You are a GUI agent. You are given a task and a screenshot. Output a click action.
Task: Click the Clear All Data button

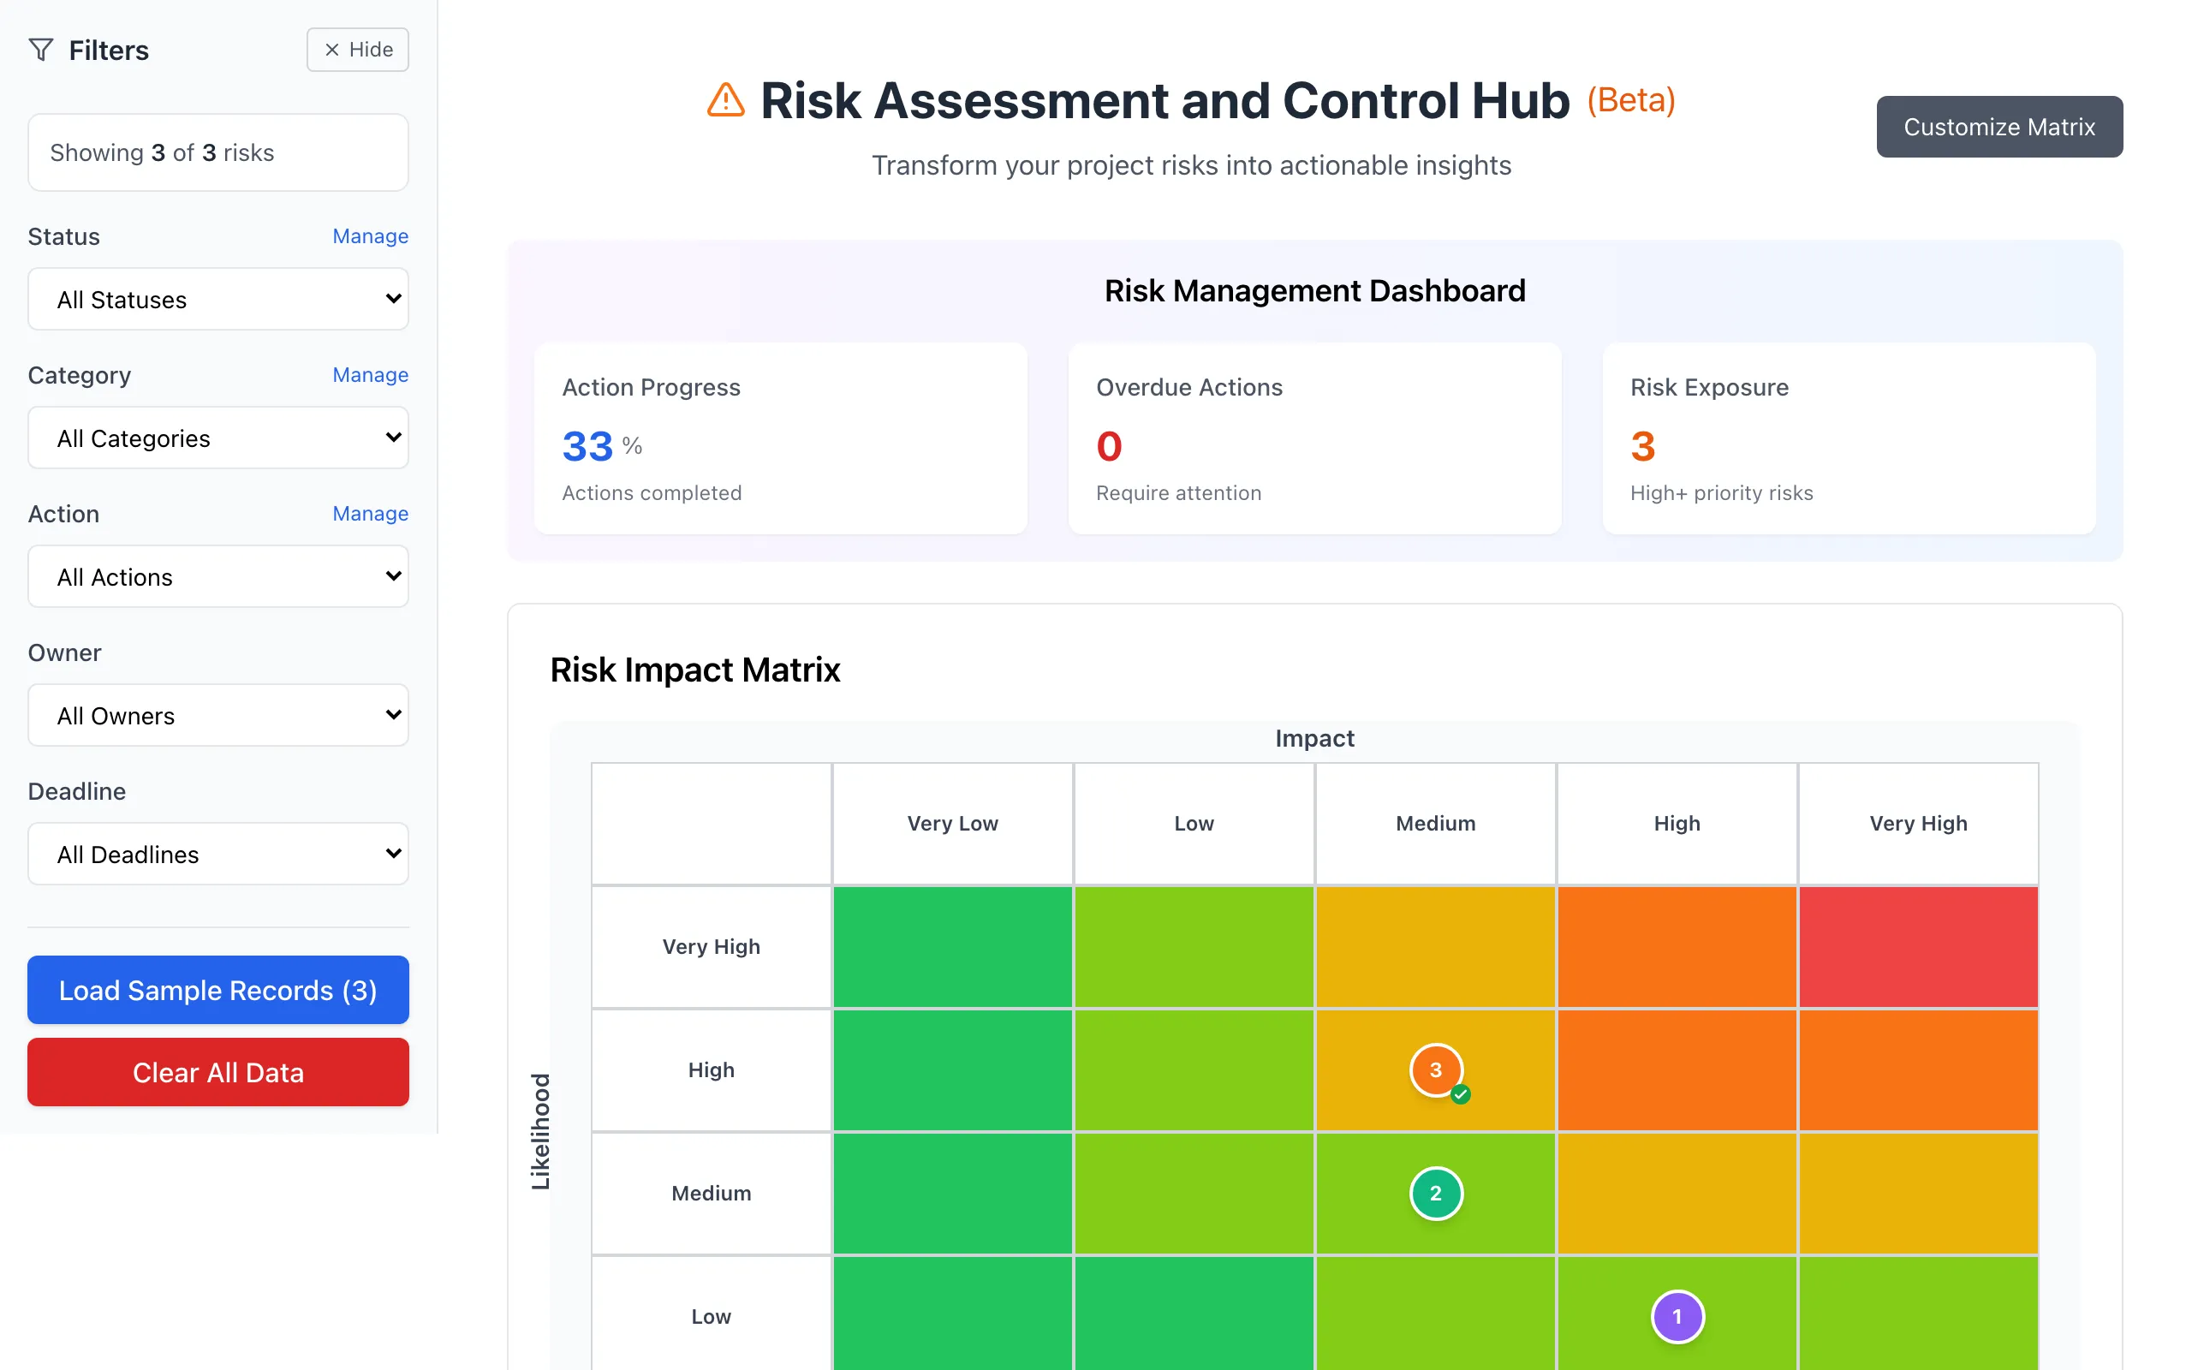point(218,1072)
